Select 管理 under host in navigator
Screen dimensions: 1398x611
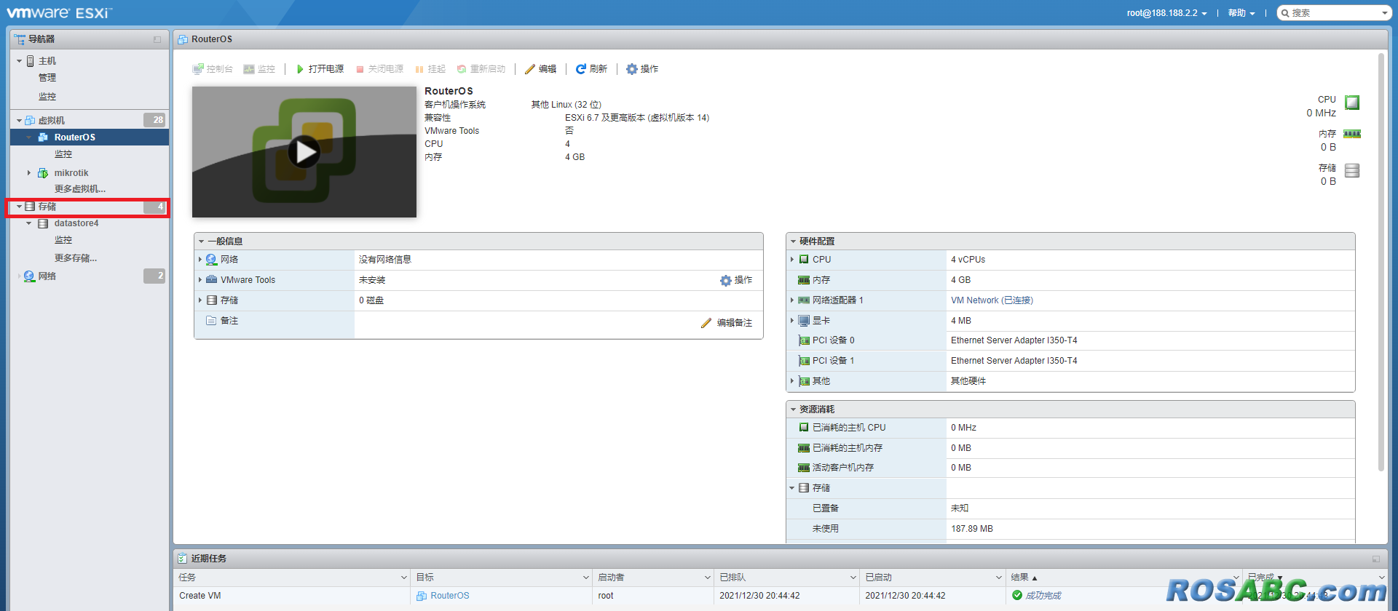[47, 78]
